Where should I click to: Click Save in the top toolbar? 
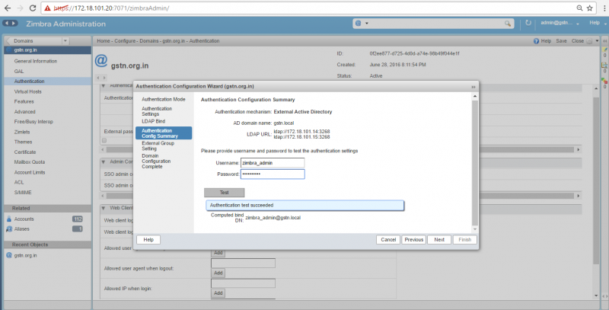[x=561, y=41]
